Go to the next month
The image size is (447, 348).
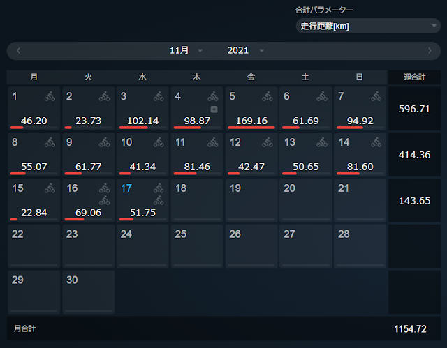[x=430, y=51]
